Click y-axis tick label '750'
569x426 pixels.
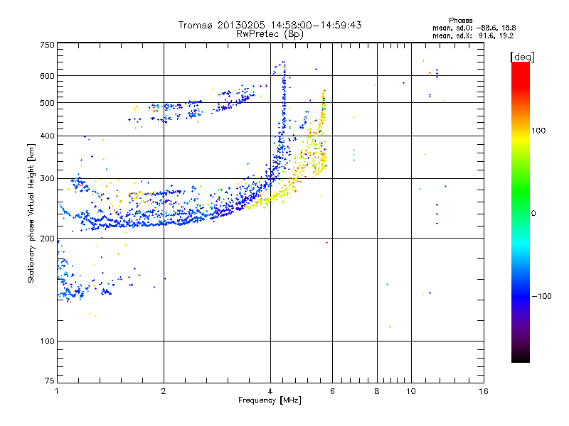click(x=47, y=45)
